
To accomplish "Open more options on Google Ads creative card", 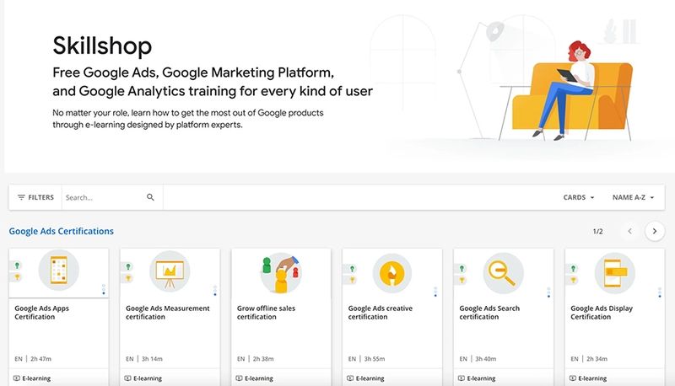I will (435, 292).
